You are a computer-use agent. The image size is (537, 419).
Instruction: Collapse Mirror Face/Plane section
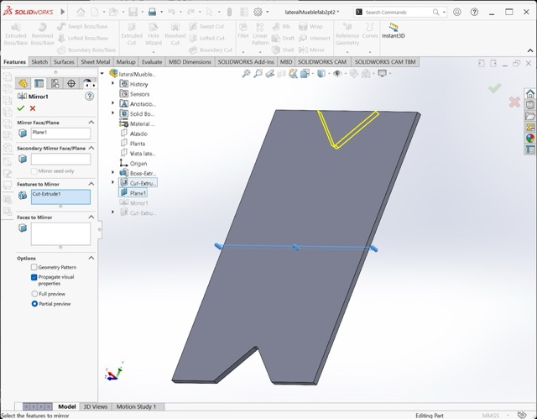(x=91, y=123)
